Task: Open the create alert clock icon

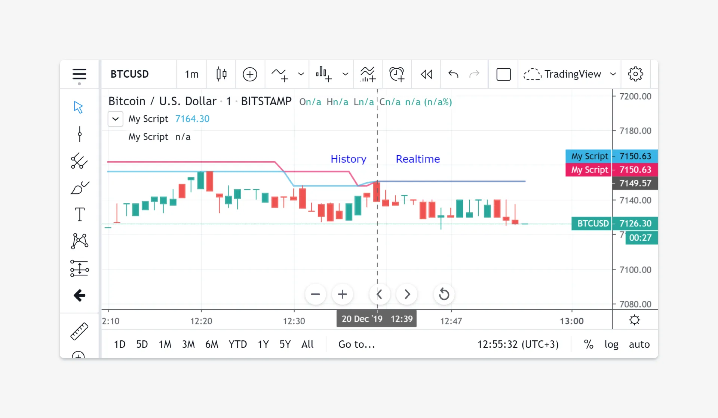Action: pos(396,74)
